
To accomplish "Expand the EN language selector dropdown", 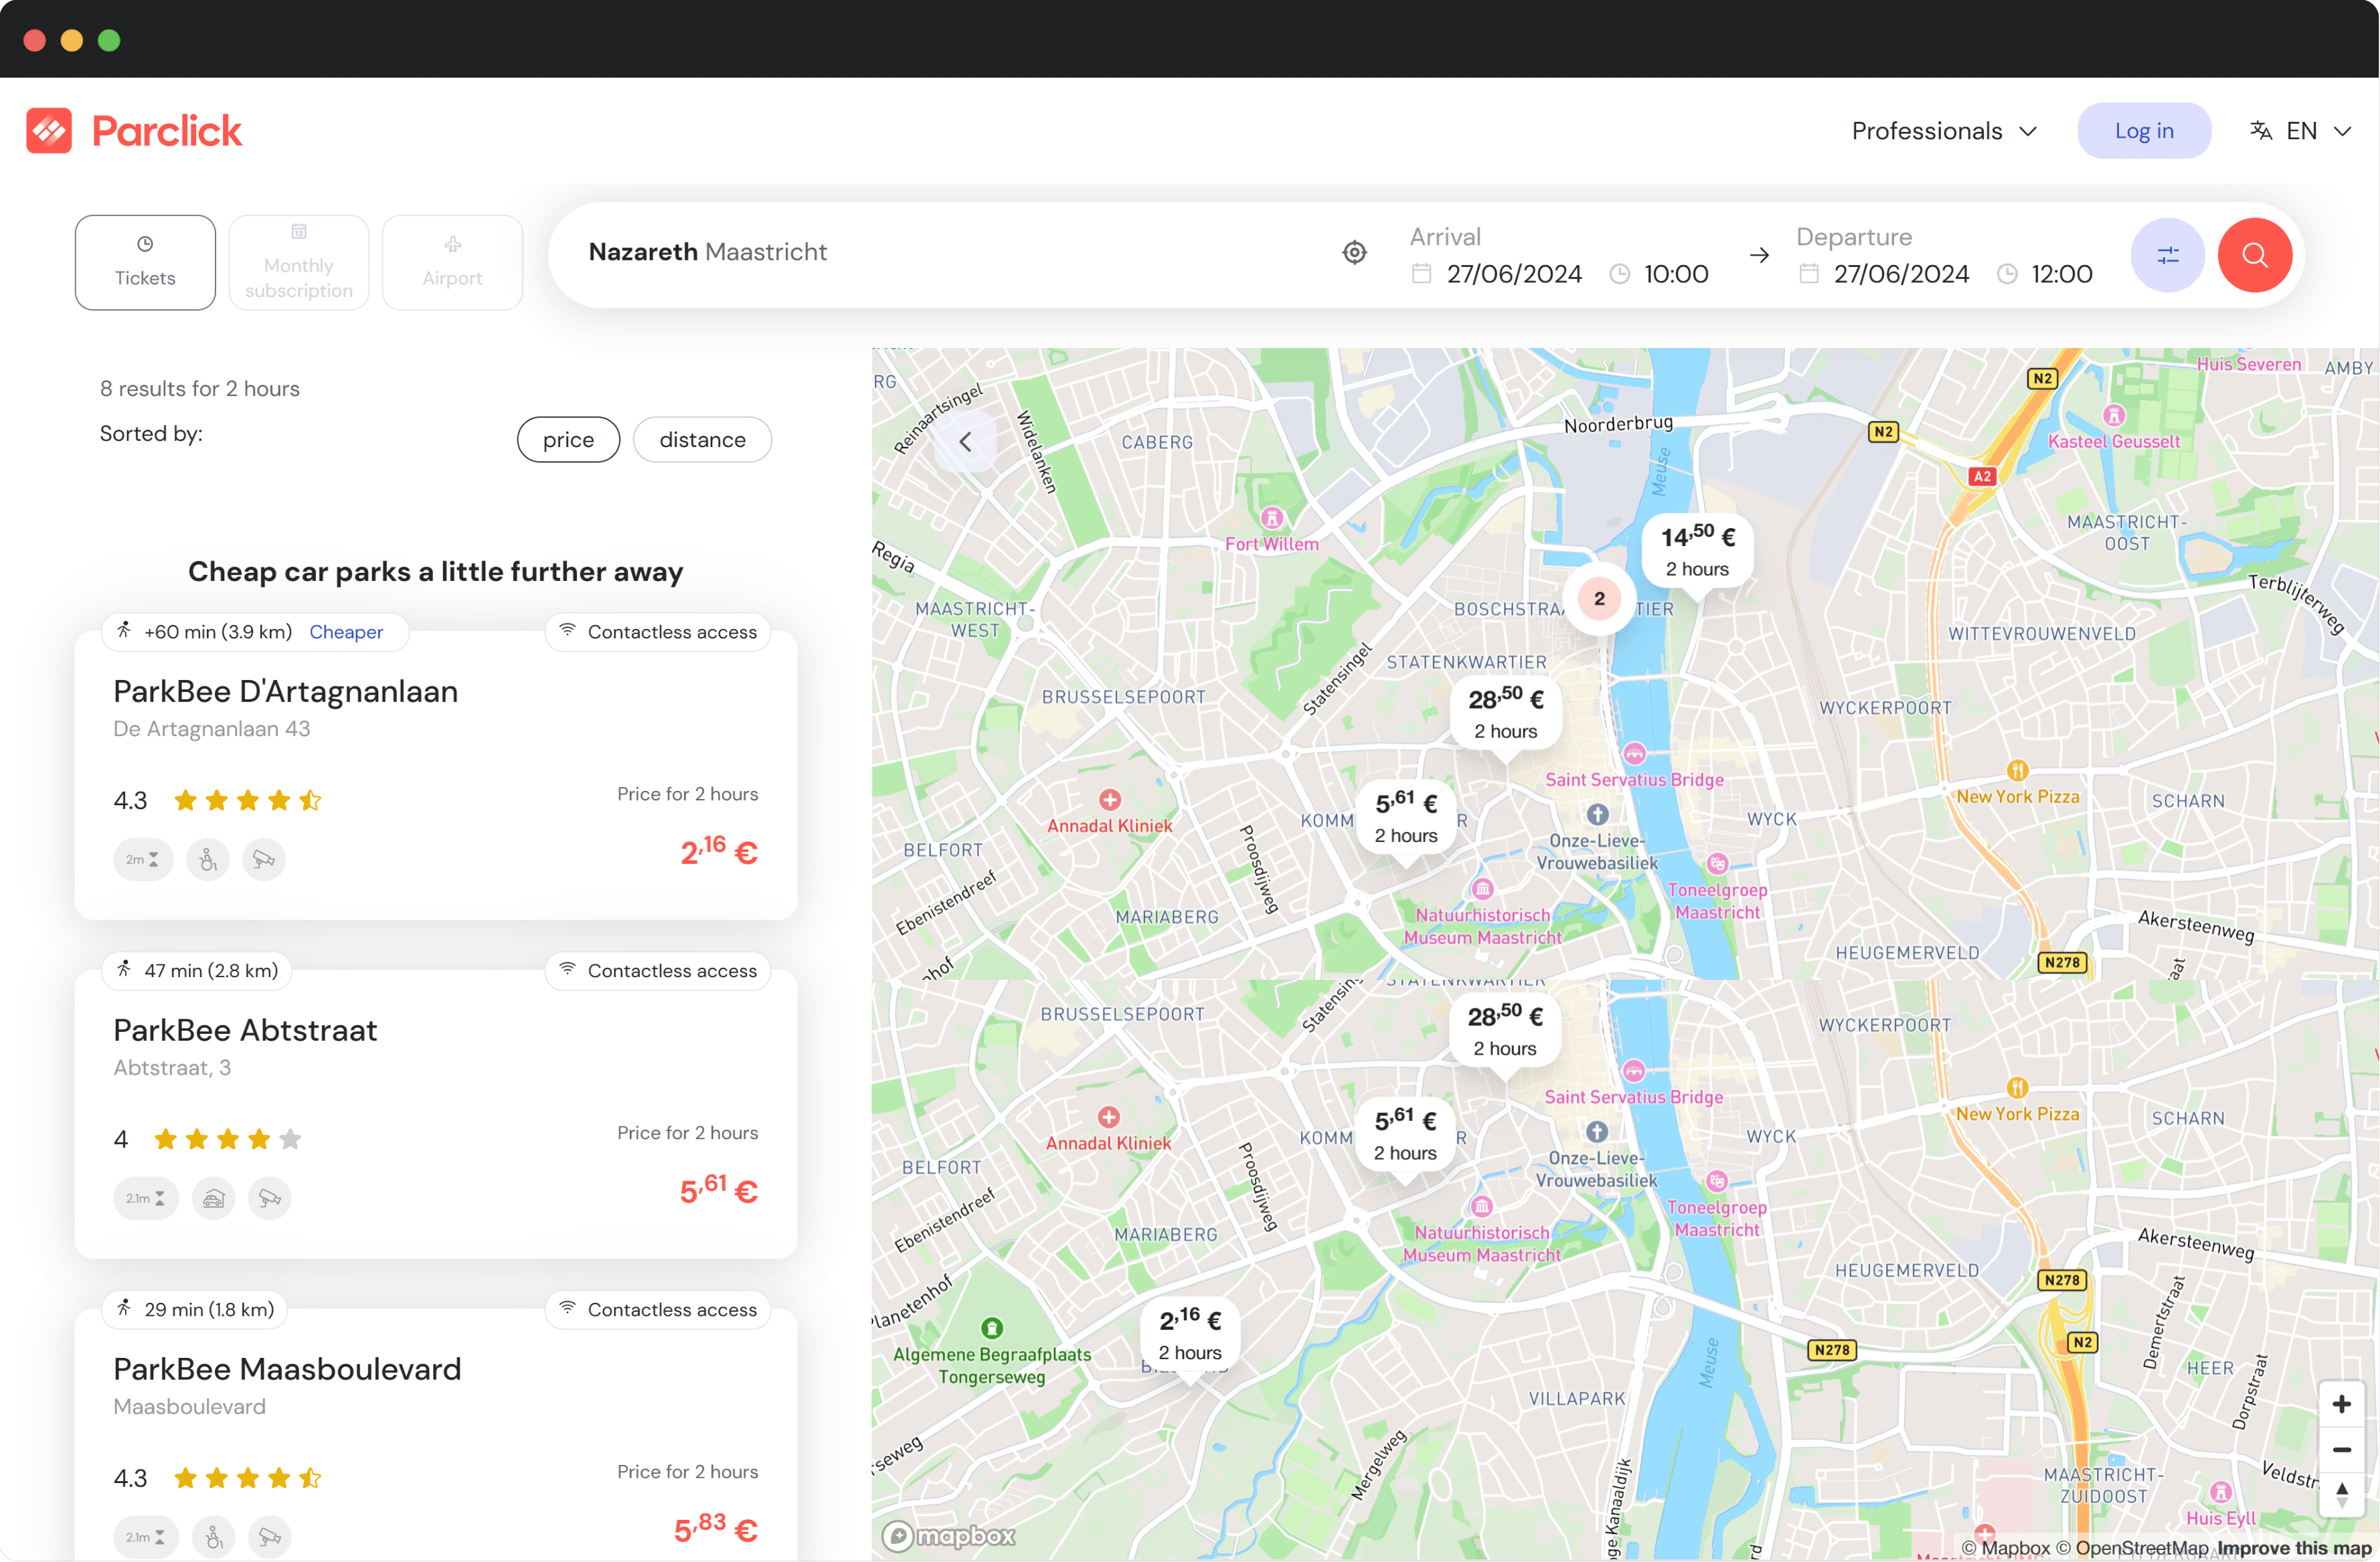I will pyautogui.click(x=2302, y=129).
